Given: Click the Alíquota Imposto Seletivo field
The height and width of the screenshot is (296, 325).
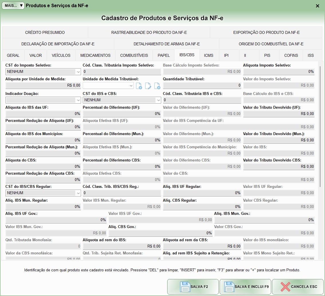Looking at the screenshot, I should tap(279, 72).
